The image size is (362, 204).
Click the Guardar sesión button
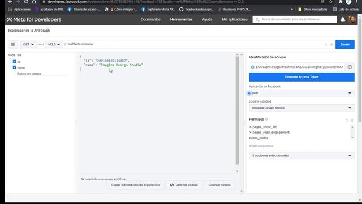(x=219, y=185)
